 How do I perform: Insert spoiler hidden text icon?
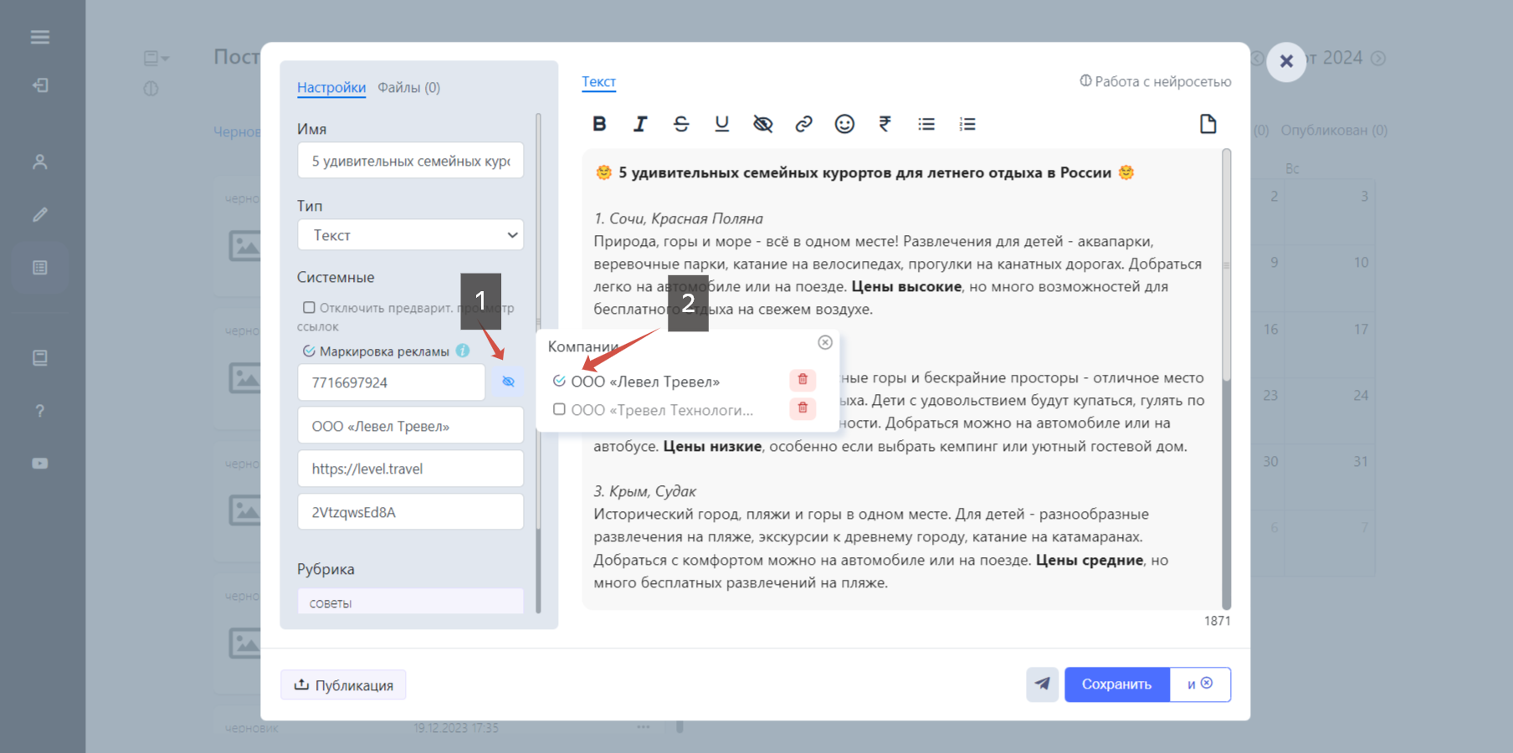[762, 124]
